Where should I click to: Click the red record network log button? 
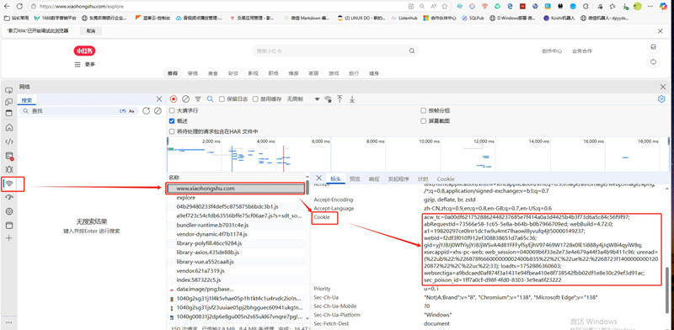(174, 99)
